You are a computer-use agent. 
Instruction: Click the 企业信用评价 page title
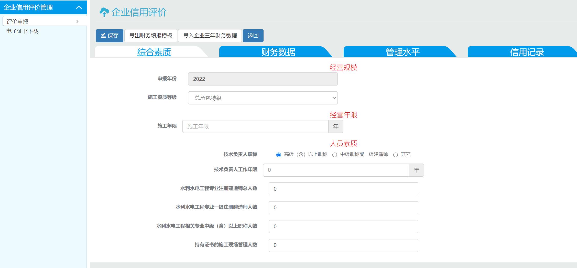tap(139, 12)
